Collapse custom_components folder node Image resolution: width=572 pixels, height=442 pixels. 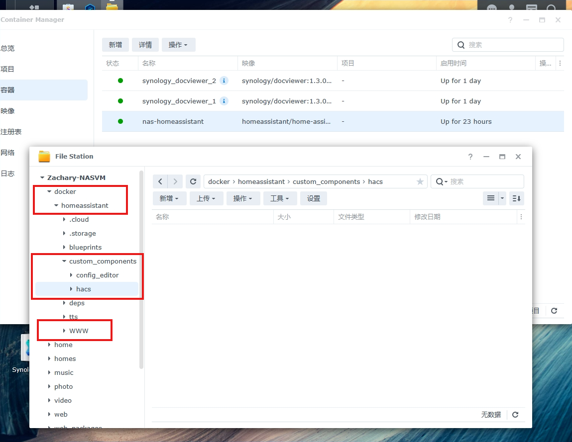tap(64, 261)
